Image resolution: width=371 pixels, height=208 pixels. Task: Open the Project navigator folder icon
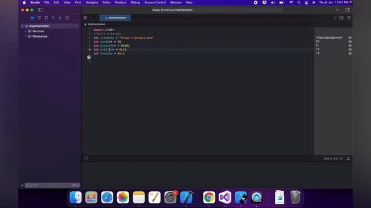[x=32, y=18]
